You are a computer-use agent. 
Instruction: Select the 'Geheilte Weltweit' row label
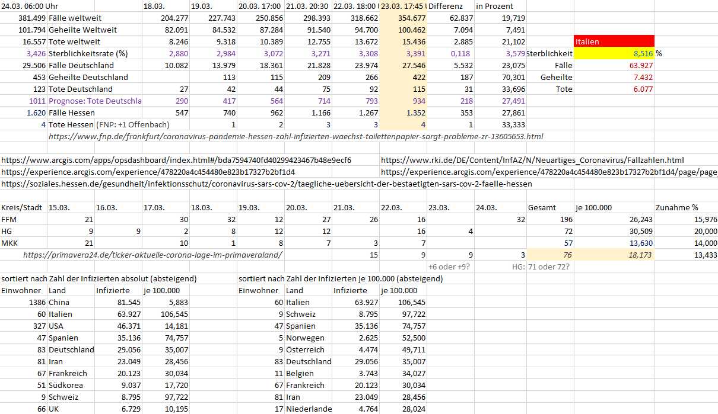82,30
